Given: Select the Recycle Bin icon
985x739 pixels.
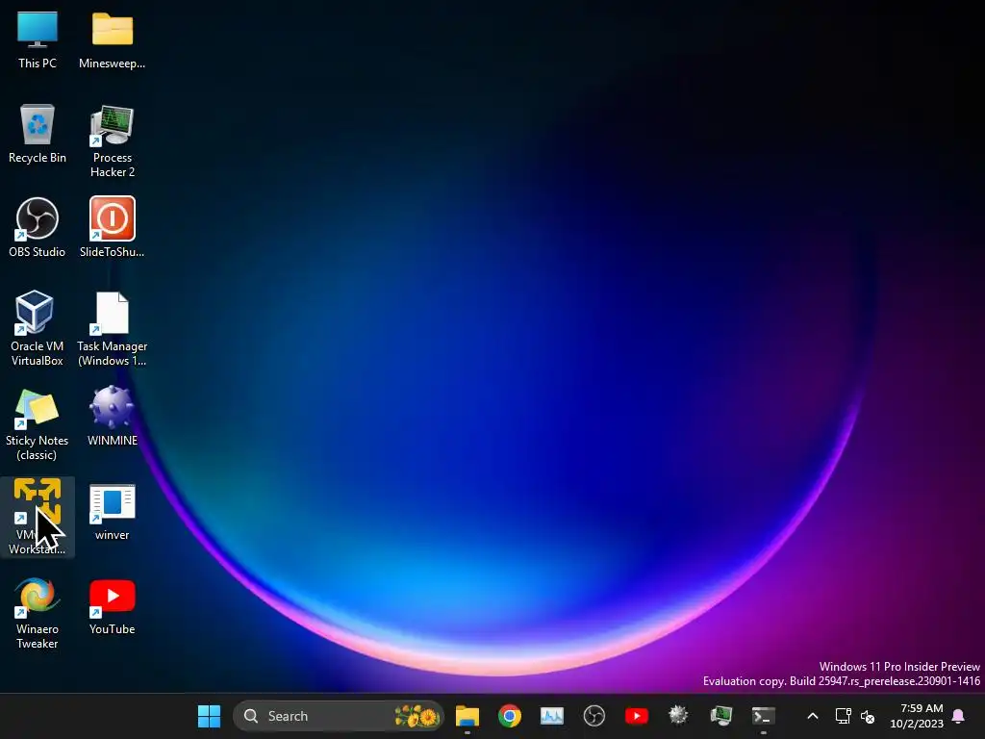Looking at the screenshot, I should (x=38, y=135).
